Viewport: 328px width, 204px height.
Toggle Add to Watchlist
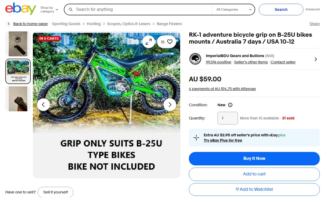pos(254,189)
